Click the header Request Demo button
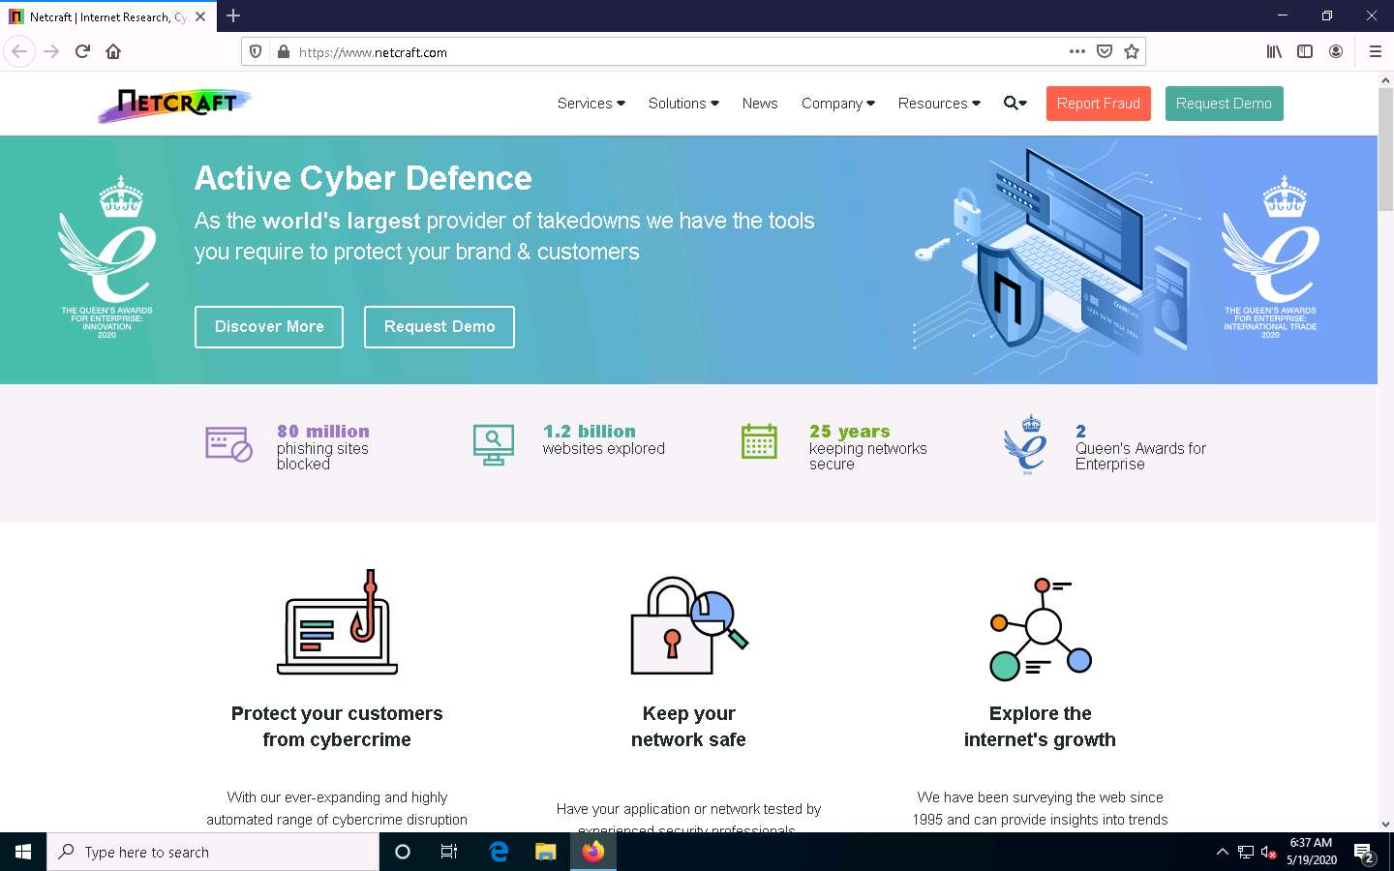 1224,104
